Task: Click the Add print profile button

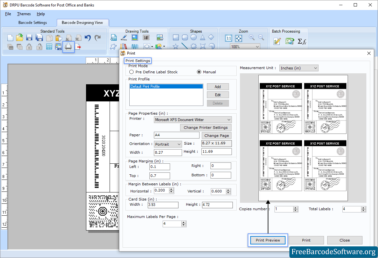Action: (218, 87)
